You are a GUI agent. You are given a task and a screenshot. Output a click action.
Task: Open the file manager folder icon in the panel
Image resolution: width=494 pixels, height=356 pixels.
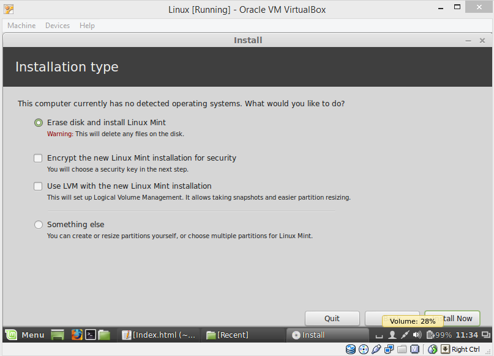[104, 335]
